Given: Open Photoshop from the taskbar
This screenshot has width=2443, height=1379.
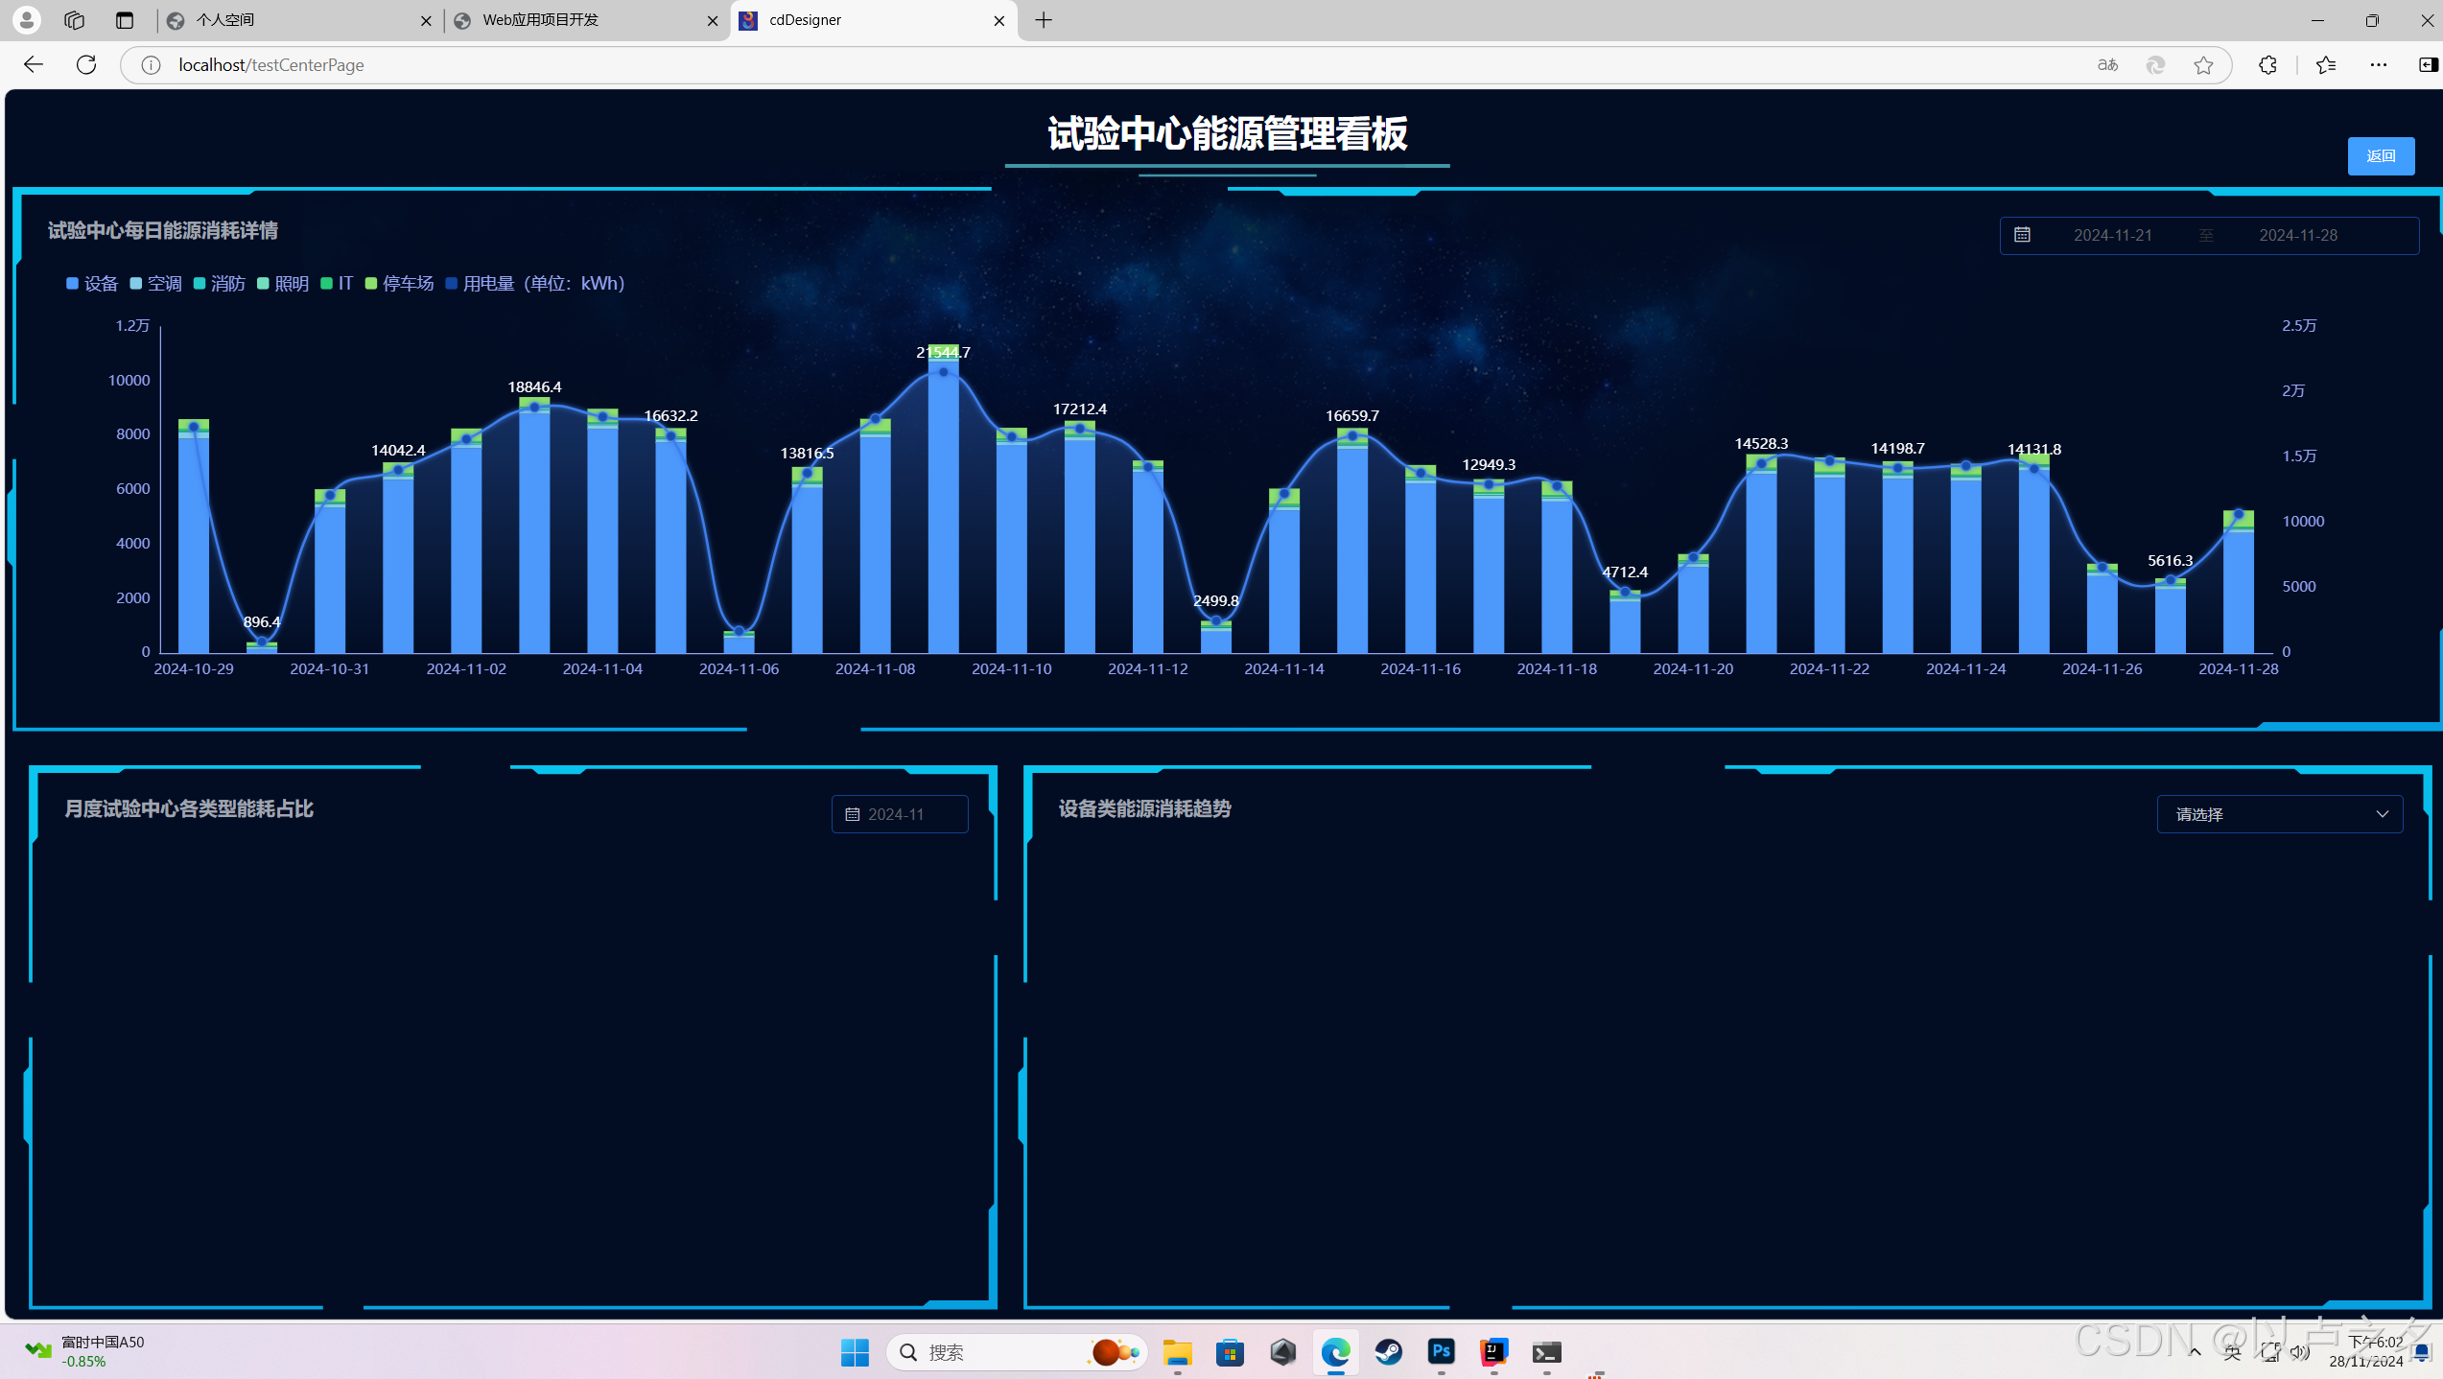Looking at the screenshot, I should pyautogui.click(x=1441, y=1352).
